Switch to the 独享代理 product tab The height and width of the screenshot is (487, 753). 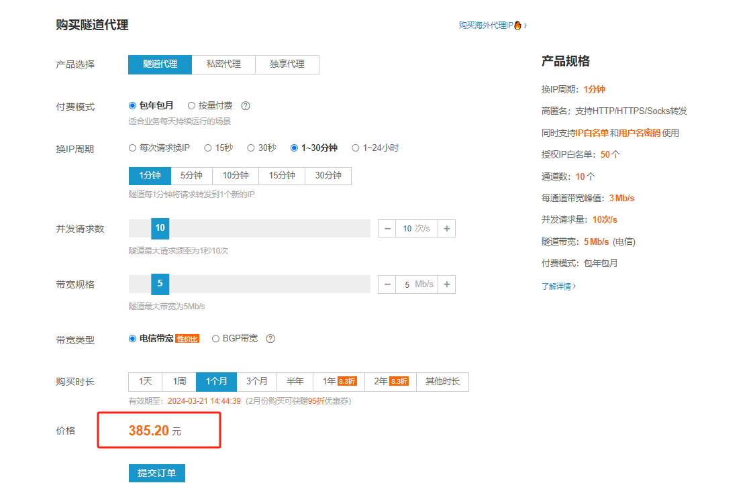(x=287, y=64)
